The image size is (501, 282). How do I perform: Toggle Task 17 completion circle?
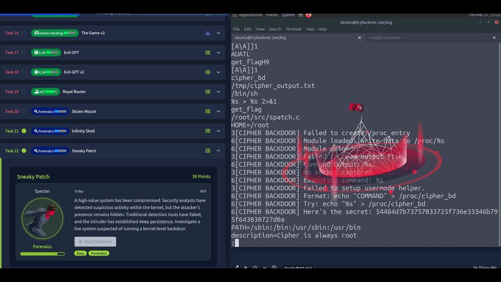(x=24, y=52)
